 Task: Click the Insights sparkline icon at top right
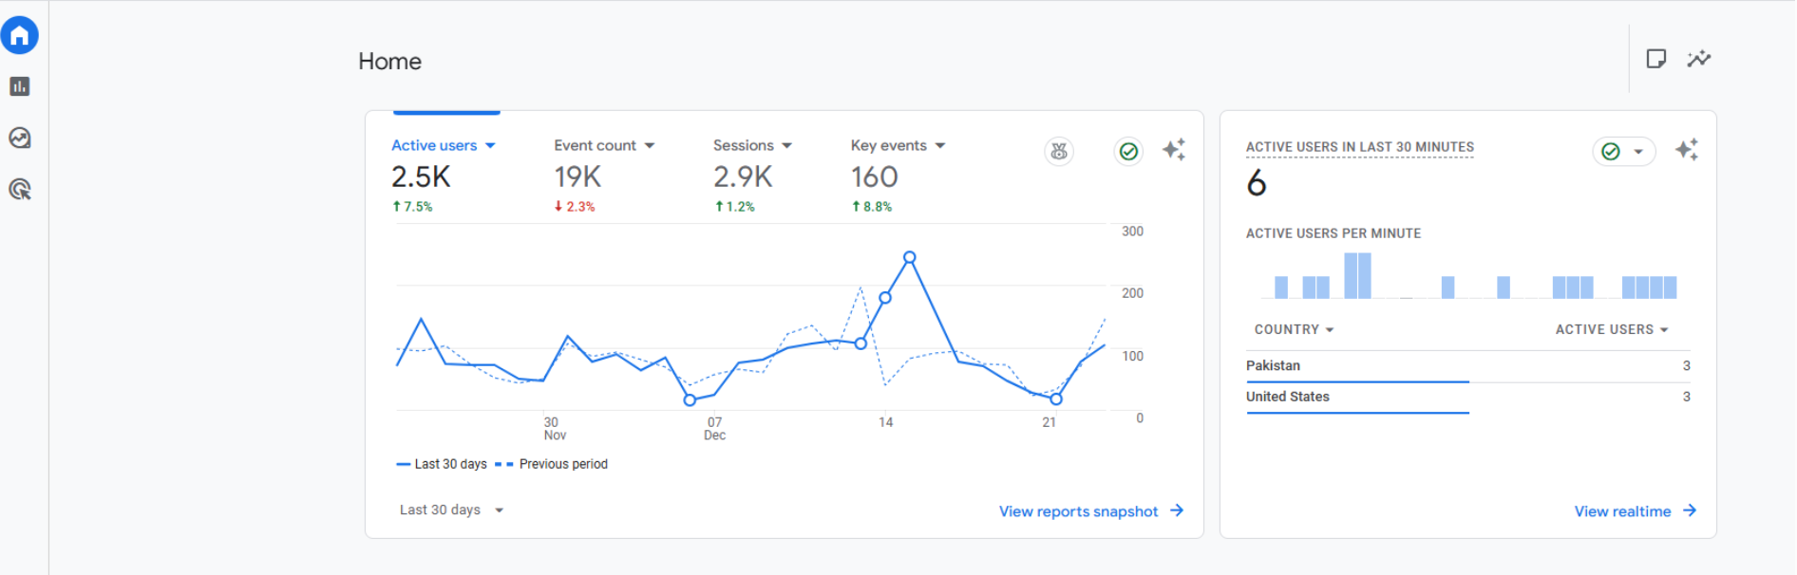pyautogui.click(x=1698, y=59)
